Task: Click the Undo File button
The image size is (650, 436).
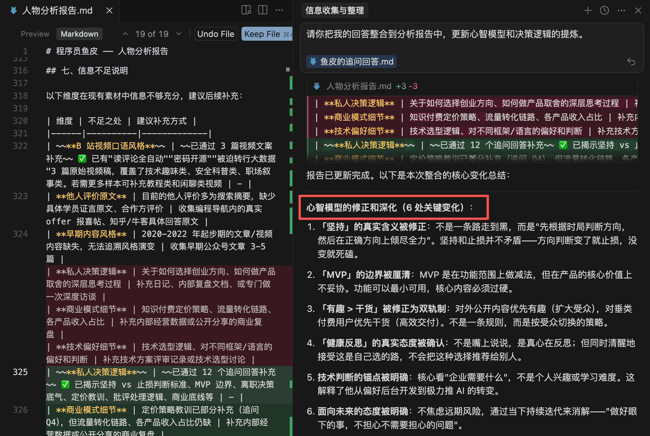Action: 216,34
